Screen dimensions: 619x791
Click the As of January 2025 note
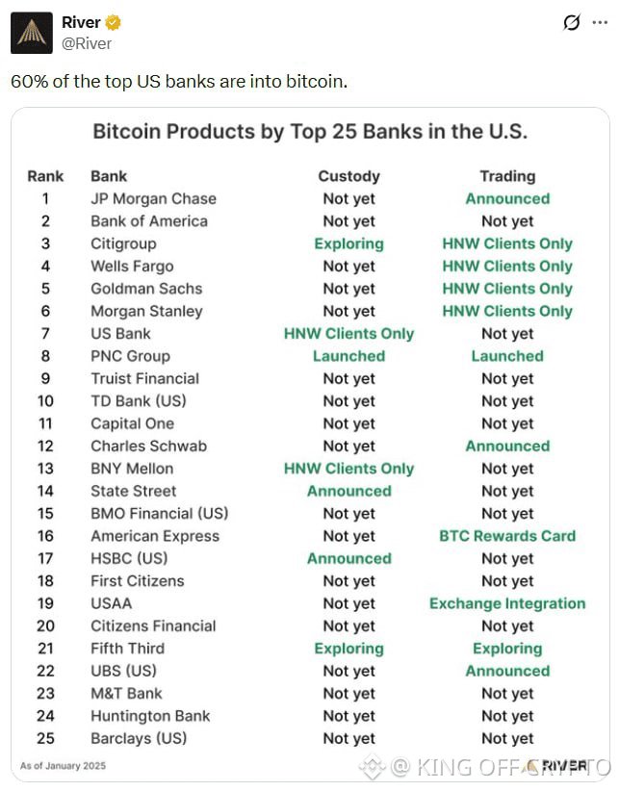point(64,766)
